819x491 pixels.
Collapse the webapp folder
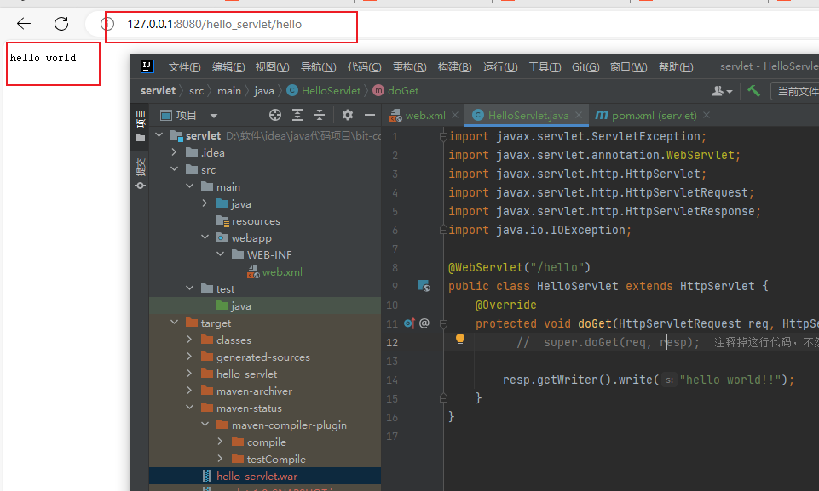point(205,237)
